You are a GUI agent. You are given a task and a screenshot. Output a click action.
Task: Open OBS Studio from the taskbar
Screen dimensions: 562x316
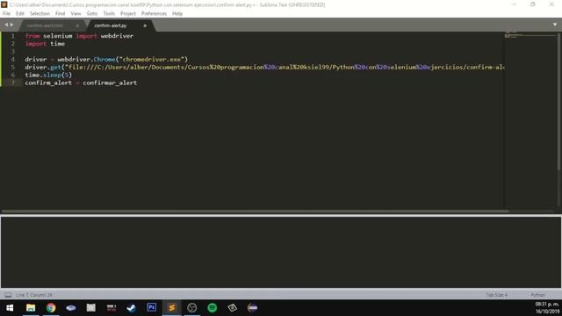coord(192,308)
